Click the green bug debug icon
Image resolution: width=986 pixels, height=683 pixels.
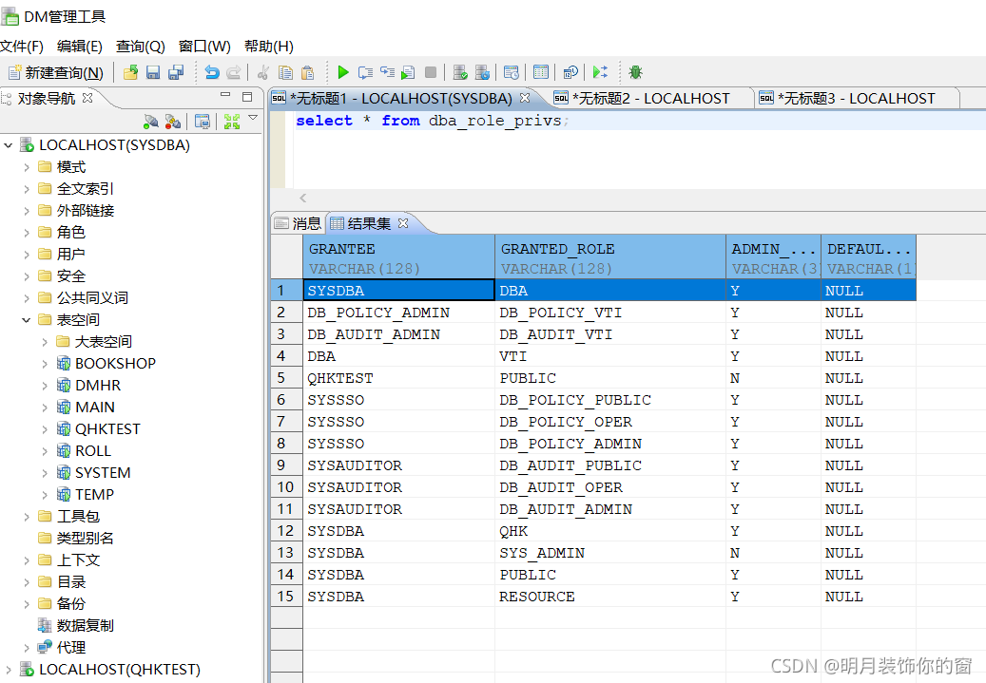point(636,72)
